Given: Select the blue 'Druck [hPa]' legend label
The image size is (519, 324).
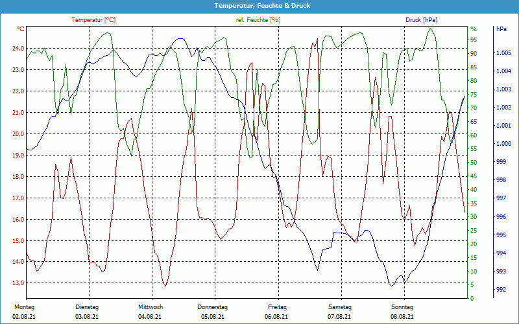Looking at the screenshot, I should (421, 20).
